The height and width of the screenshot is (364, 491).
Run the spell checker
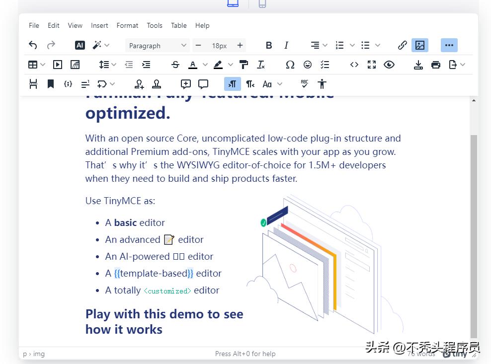pyautogui.click(x=304, y=84)
